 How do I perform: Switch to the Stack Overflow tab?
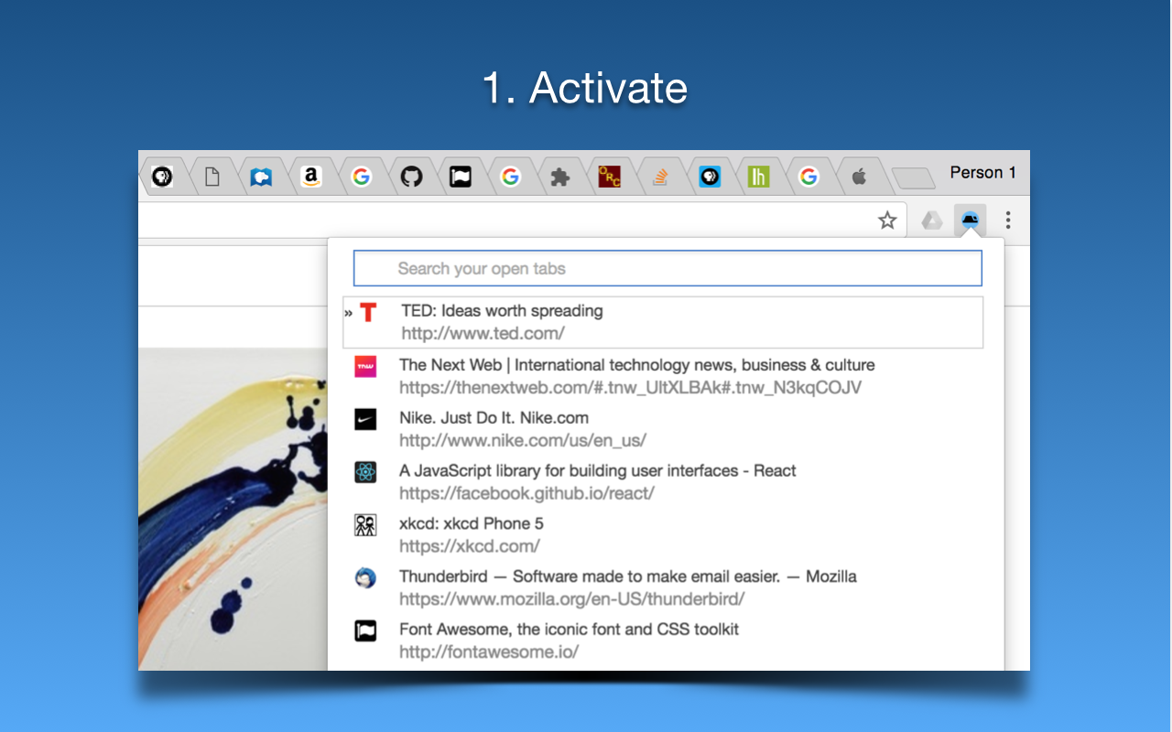660,177
